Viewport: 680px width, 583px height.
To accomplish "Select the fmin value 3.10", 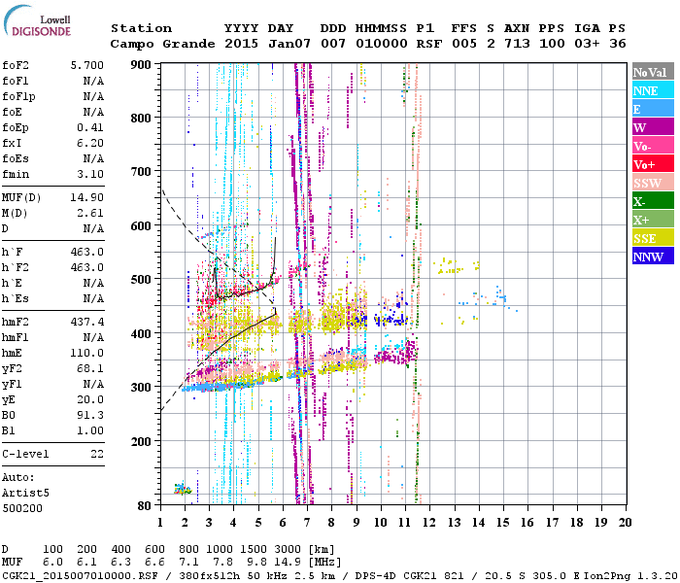I will tap(90, 174).
